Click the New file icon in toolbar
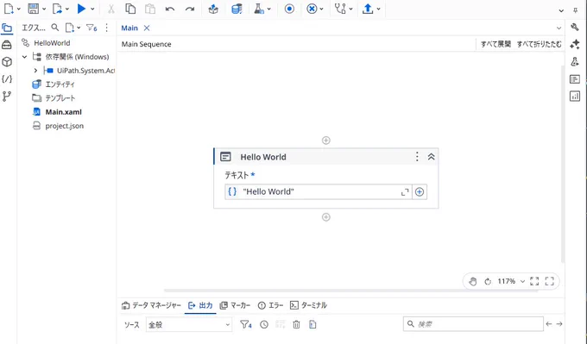Viewport: 587px width, 344px height. (9, 9)
